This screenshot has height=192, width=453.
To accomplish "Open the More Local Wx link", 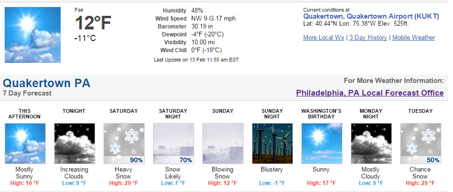I will click(x=324, y=38).
